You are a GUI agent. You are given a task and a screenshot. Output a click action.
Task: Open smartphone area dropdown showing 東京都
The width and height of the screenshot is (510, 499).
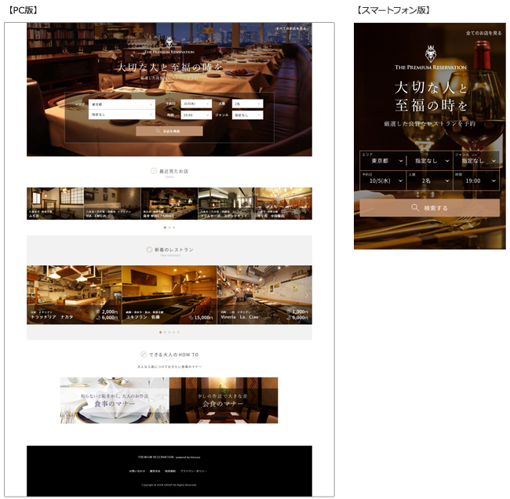tap(383, 161)
